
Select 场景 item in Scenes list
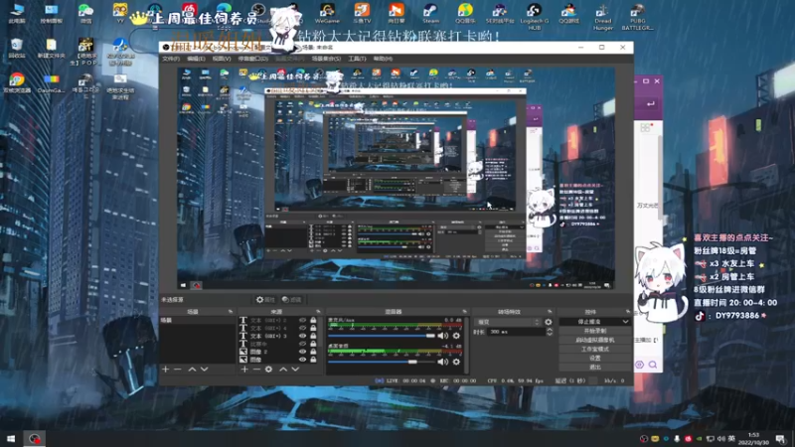198,320
